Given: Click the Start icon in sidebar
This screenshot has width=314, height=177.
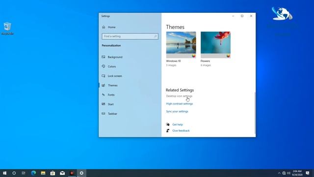Looking at the screenshot, I should pos(104,104).
